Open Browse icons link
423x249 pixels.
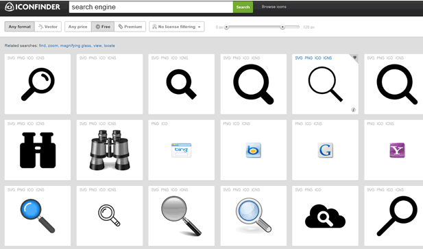pos(274,7)
